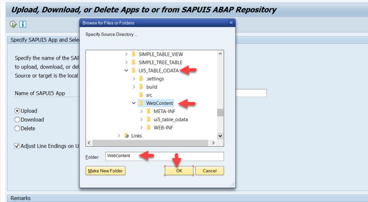Expand the SIMPLE_TREE_TABLE folder chevron

(126, 62)
